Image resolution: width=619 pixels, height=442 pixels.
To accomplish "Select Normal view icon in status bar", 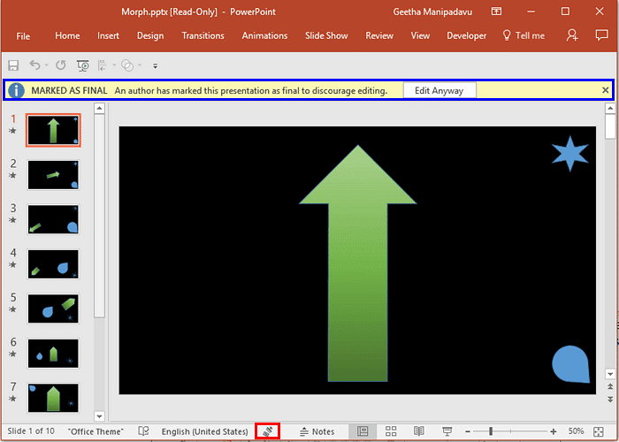I will click(x=362, y=431).
